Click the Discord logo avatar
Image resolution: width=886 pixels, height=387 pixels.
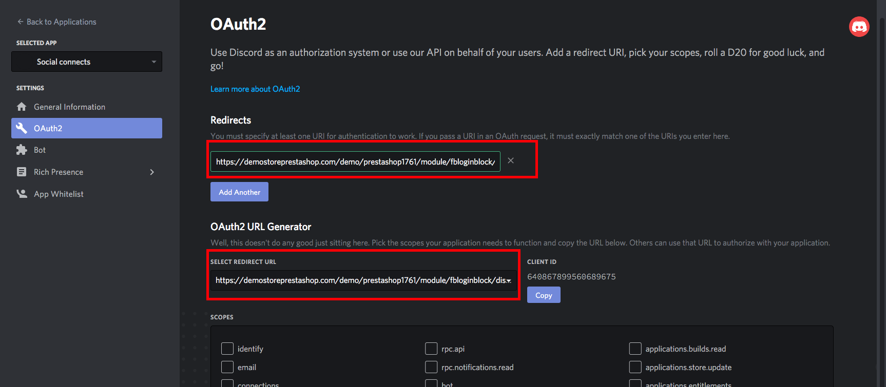[859, 27]
